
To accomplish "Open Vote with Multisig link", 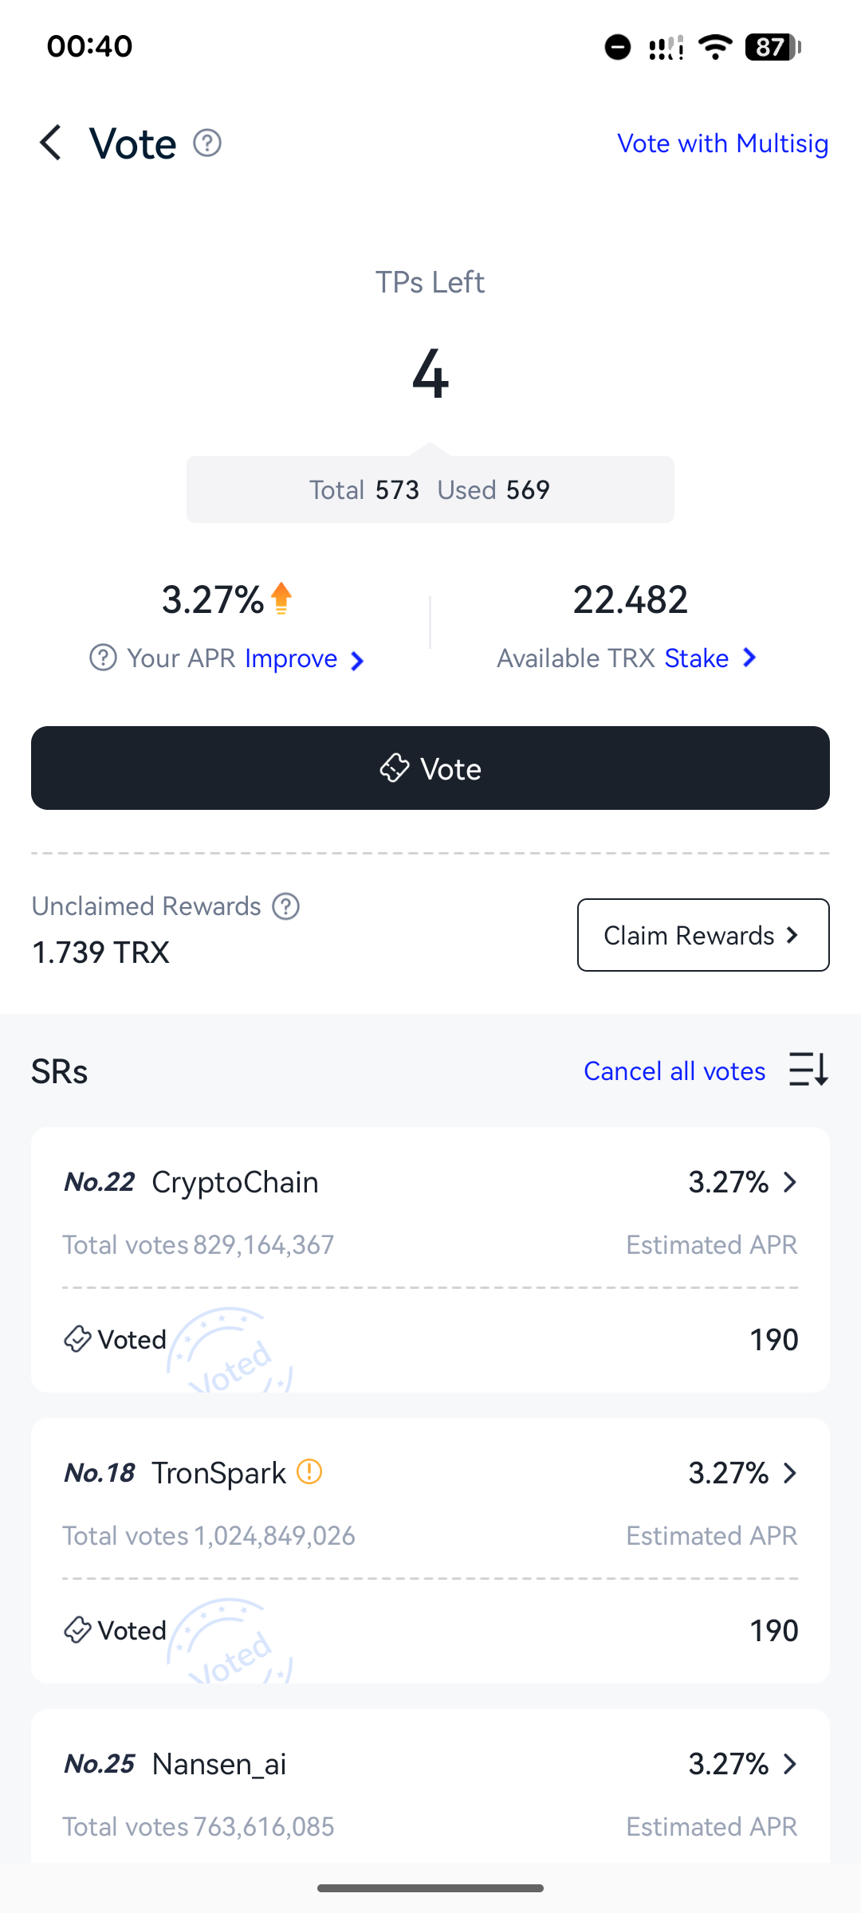I will pos(723,143).
